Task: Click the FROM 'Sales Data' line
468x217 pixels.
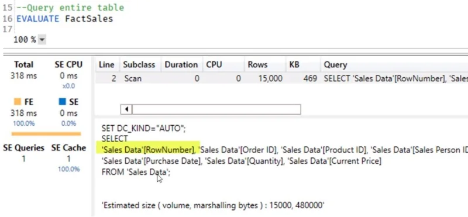Action: click(136, 172)
